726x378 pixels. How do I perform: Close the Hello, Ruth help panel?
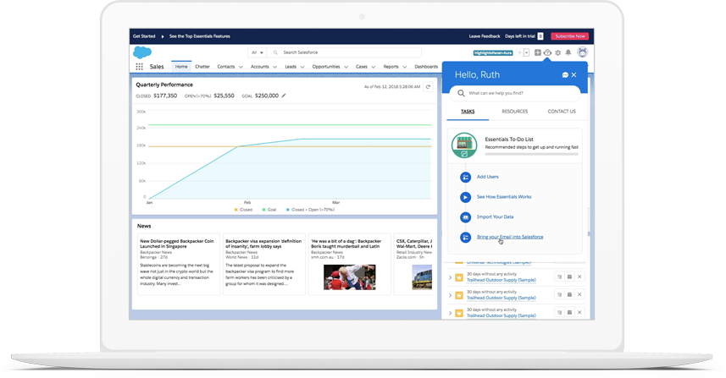574,75
